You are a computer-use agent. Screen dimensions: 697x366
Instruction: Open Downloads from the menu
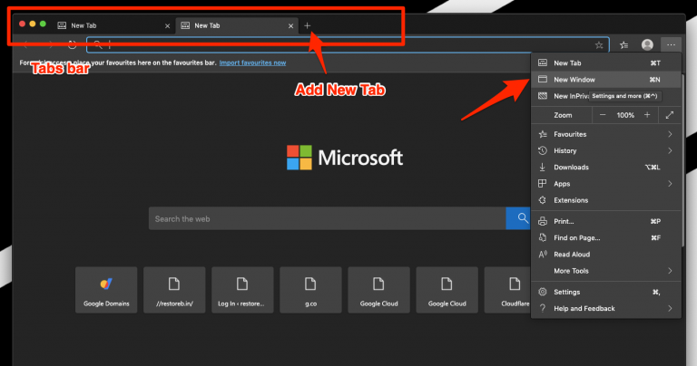606,168
